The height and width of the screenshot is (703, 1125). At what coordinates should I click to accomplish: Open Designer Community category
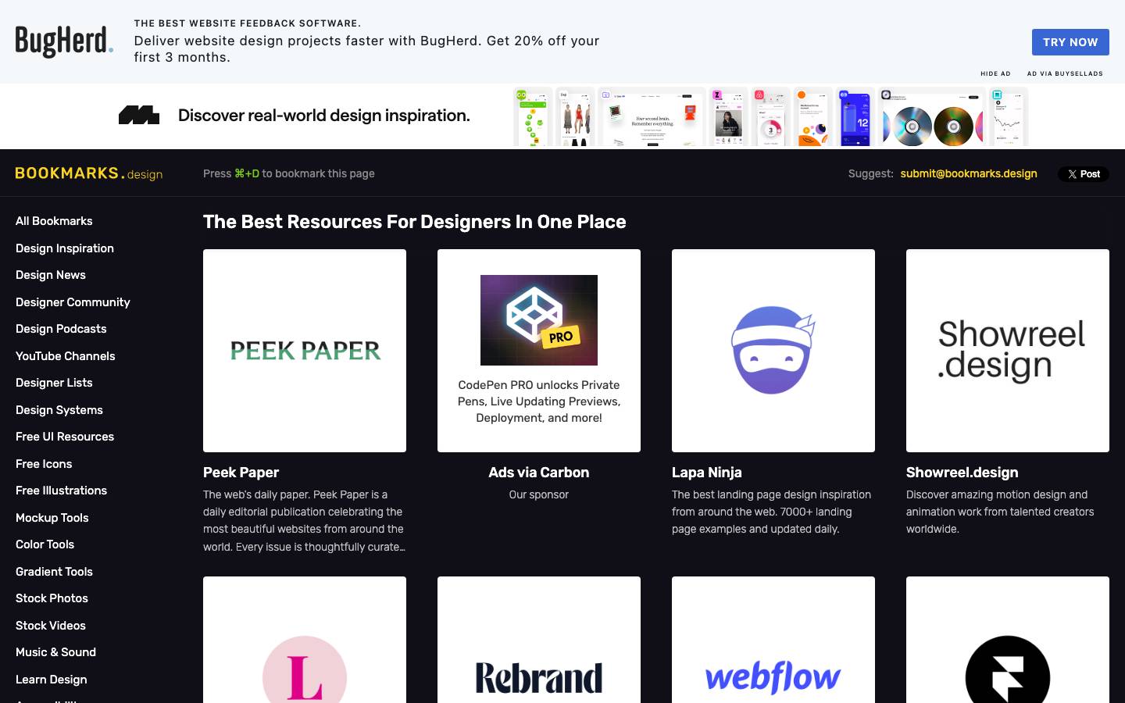[73, 302]
